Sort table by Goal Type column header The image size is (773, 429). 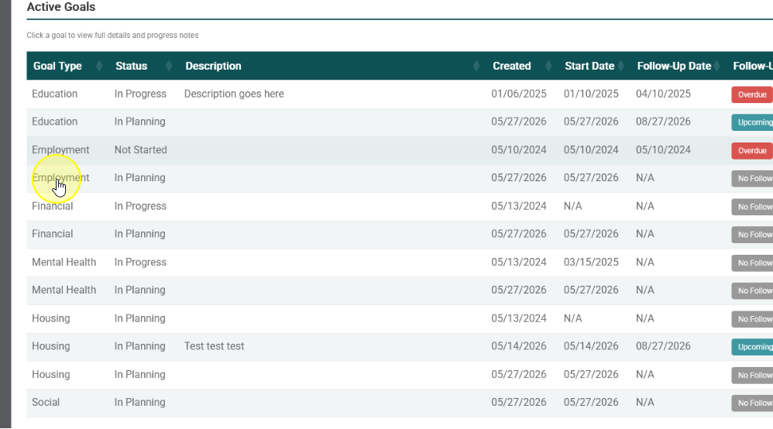[x=57, y=66]
